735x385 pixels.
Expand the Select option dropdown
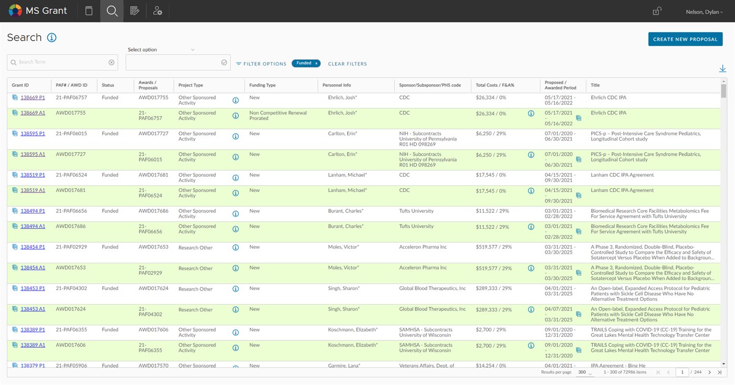(x=161, y=50)
